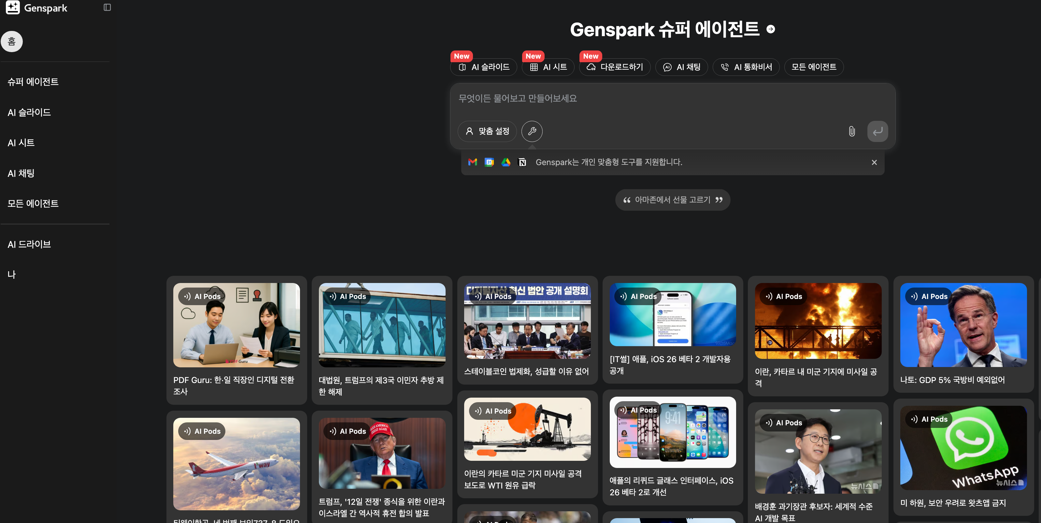Select the AI 통화비서 chip
The height and width of the screenshot is (523, 1041).
pos(746,67)
